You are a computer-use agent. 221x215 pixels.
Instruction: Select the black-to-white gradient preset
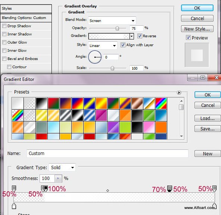pyautogui.click(x=41, y=103)
